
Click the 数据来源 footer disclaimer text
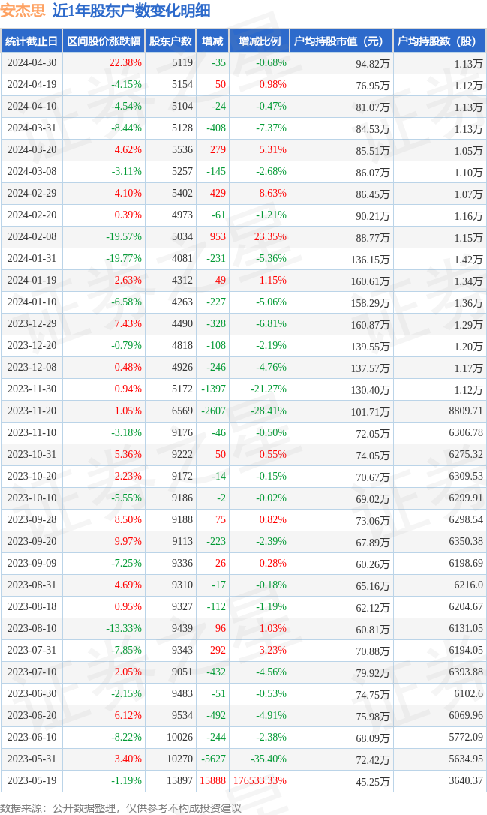point(121,807)
